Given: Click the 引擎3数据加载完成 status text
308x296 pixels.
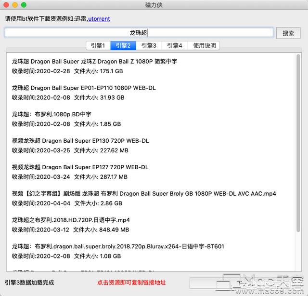Looking at the screenshot, I should 29,283.
